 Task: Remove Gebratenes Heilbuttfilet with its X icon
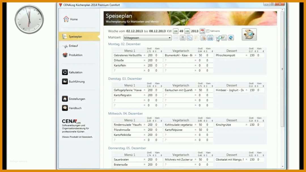coord(144,55)
